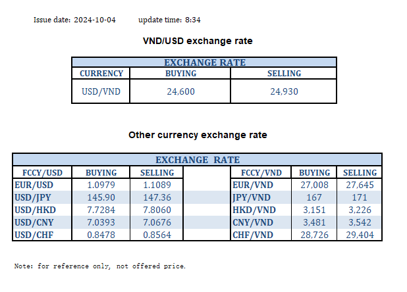The image size is (407, 292).
Task: Click the reference-only note text
Action: [x=100, y=266]
